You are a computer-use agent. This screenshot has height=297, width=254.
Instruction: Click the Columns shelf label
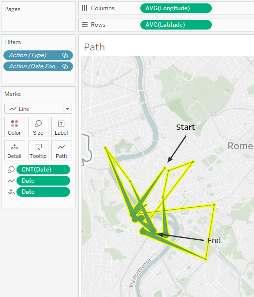click(x=103, y=8)
